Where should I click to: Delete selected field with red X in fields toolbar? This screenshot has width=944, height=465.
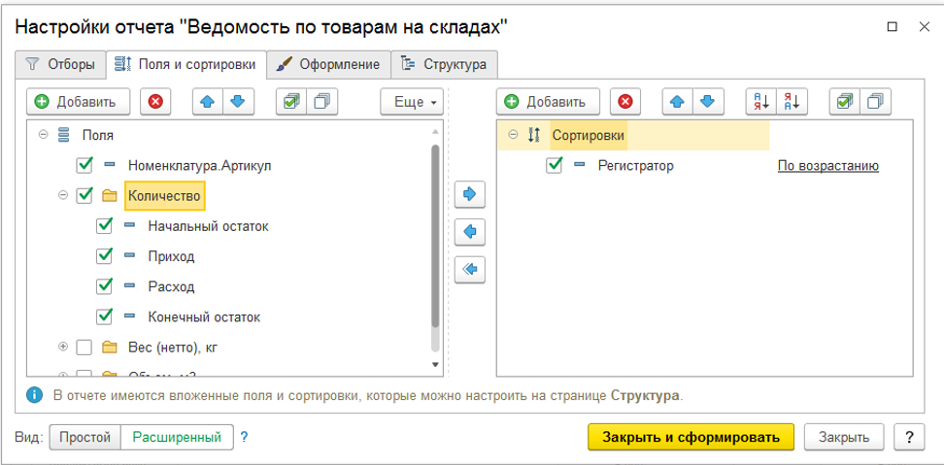click(x=156, y=102)
